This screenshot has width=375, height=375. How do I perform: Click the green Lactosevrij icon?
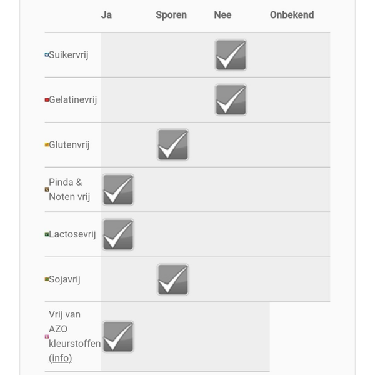47,235
